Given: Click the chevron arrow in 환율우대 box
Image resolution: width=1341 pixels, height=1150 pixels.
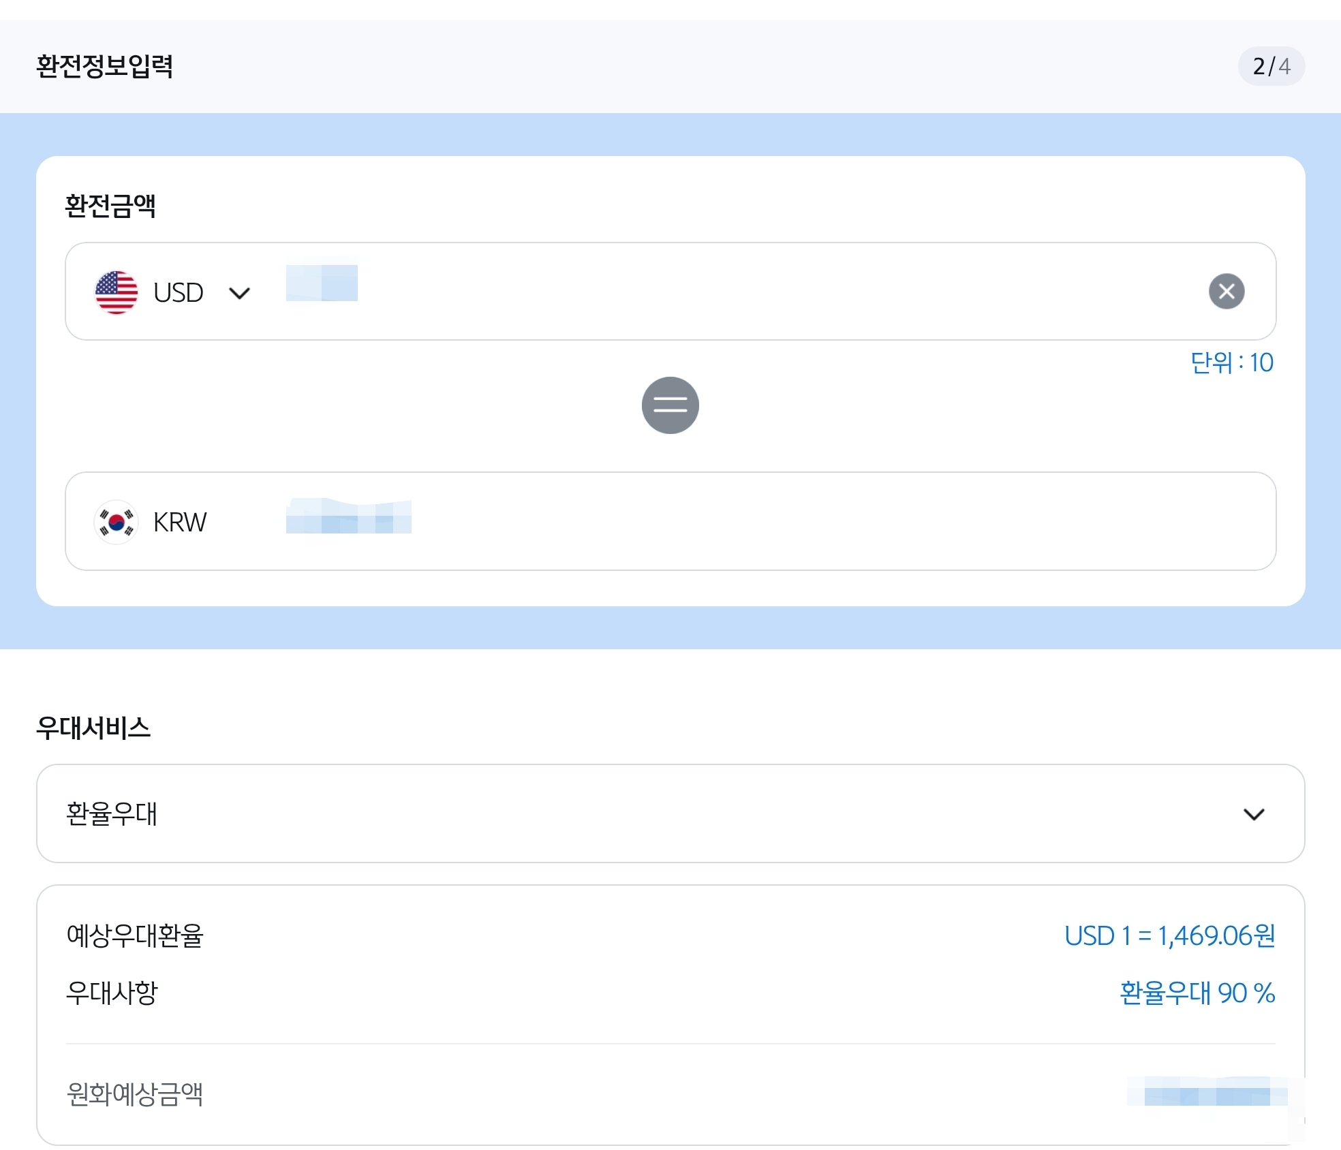Looking at the screenshot, I should tap(1253, 814).
